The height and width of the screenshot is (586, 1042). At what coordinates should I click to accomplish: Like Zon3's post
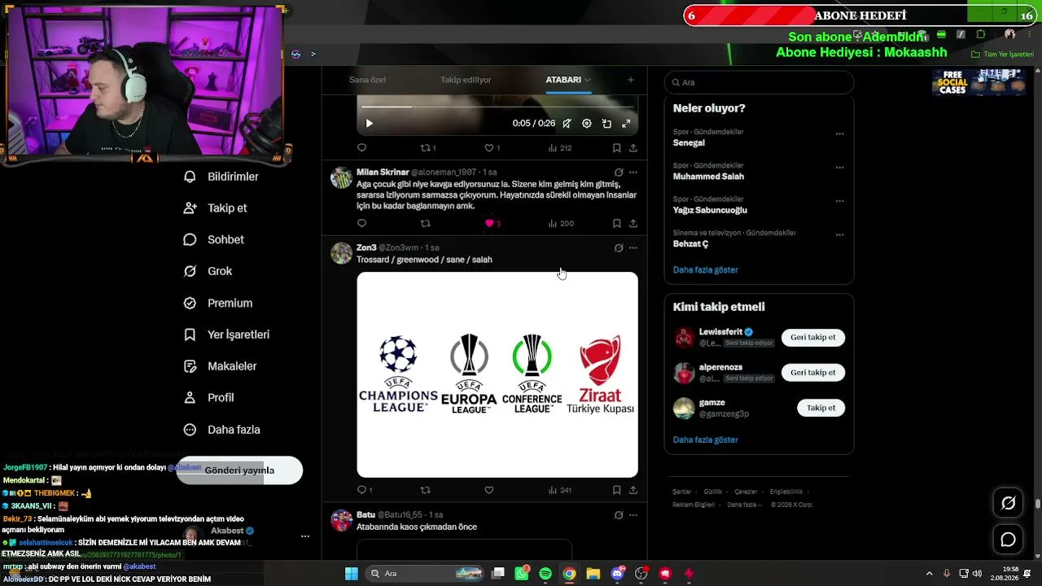coord(489,490)
